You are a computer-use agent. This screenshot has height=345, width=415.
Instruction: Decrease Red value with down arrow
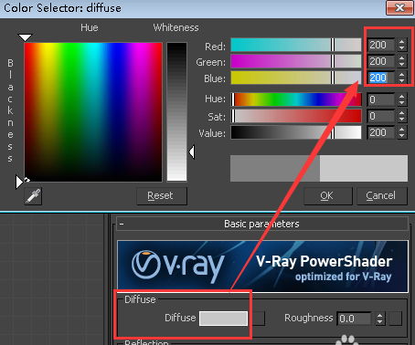pyautogui.click(x=402, y=48)
